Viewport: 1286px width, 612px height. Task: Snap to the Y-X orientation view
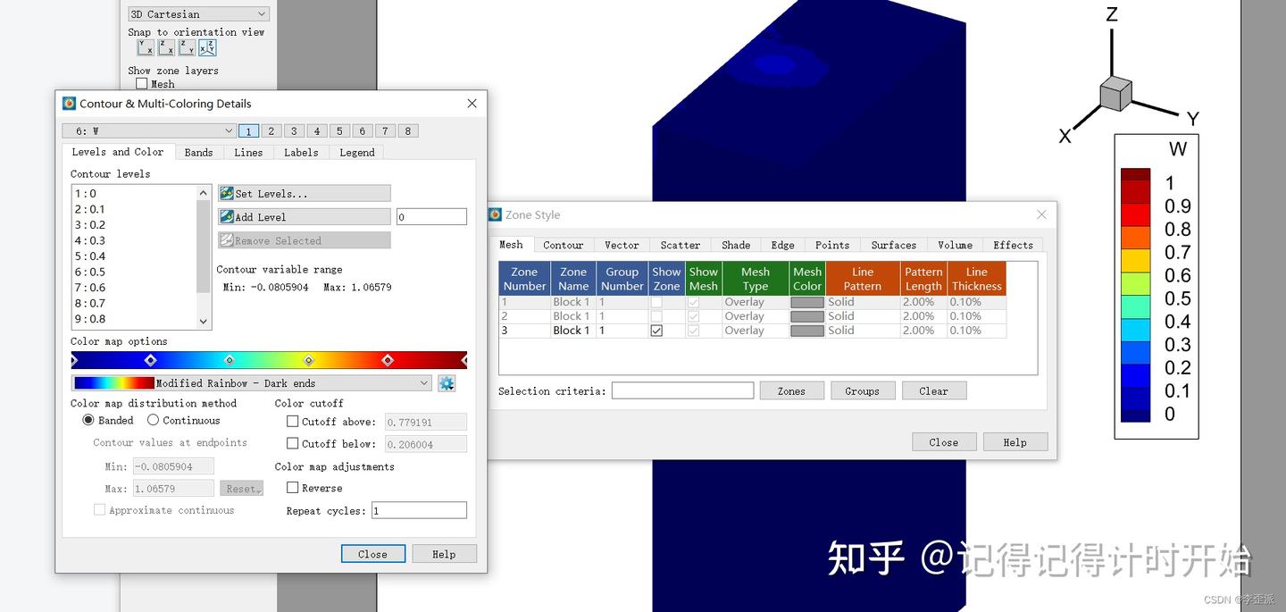coord(146,47)
